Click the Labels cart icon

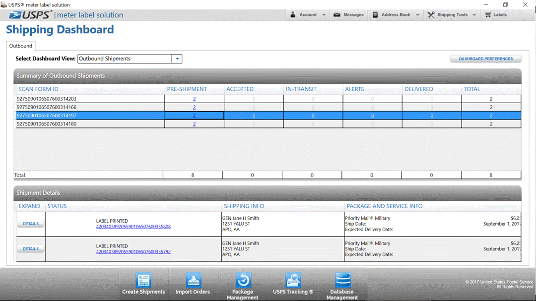[488, 15]
